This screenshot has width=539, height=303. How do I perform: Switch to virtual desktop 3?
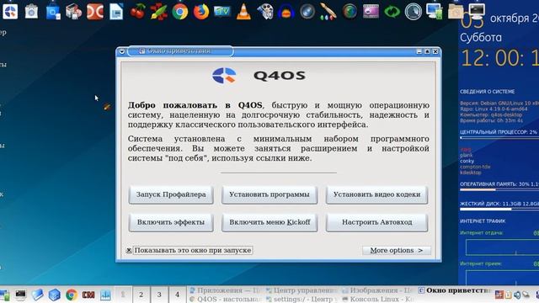pyautogui.click(x=159, y=295)
